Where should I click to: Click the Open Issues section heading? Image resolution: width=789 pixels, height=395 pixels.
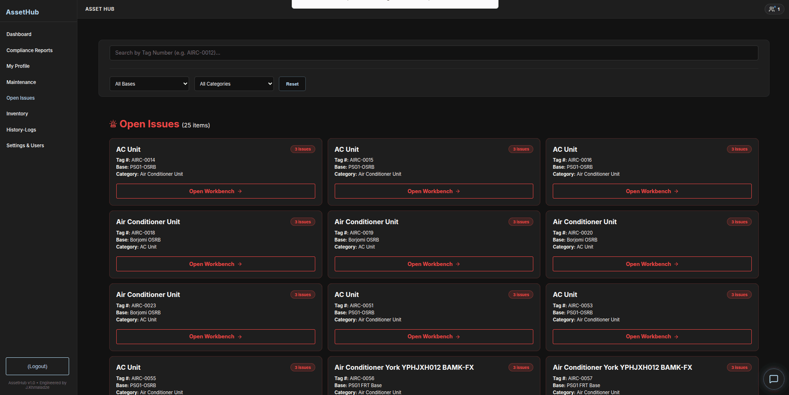(x=149, y=124)
